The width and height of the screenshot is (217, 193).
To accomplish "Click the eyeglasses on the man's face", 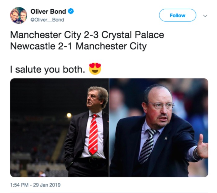I will [x=161, y=105].
